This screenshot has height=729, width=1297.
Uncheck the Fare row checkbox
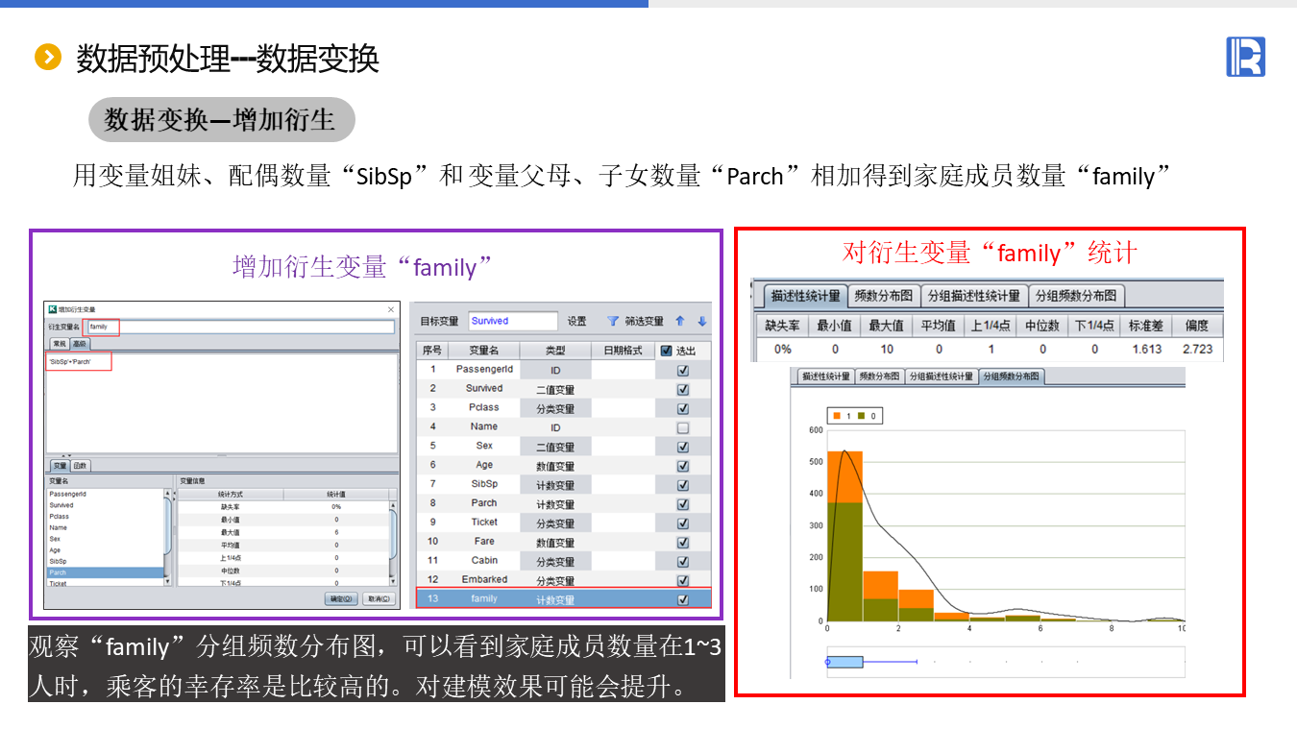pyautogui.click(x=683, y=543)
